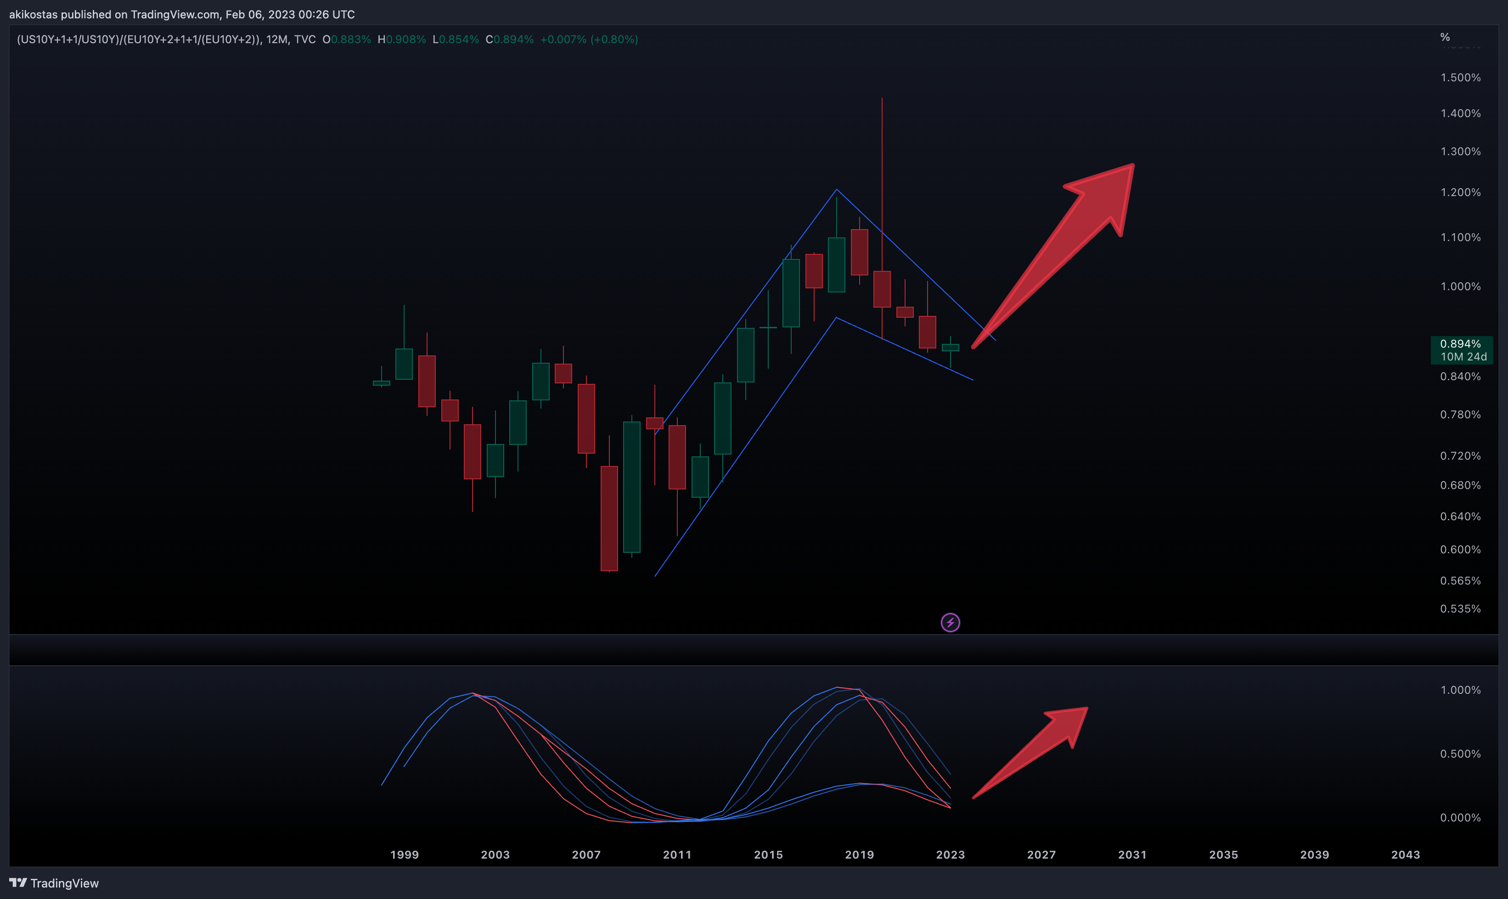Click the 2007 year label on time axis
Image resolution: width=1508 pixels, height=899 pixels.
(586, 854)
